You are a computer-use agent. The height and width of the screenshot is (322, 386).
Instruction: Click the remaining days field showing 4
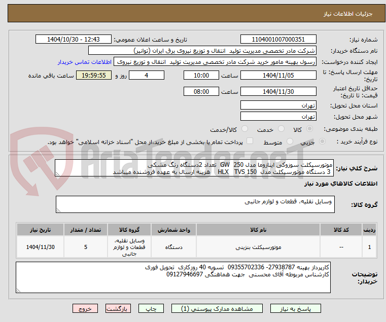(147, 76)
